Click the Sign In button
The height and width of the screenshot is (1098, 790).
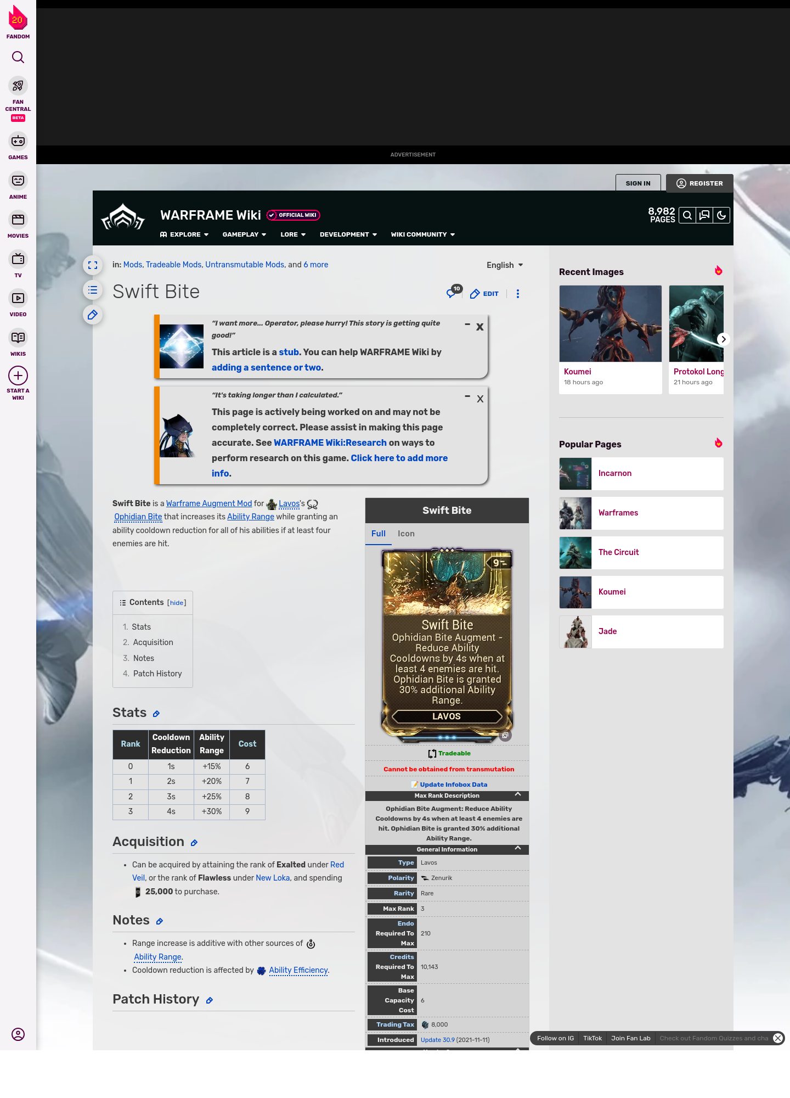(x=638, y=183)
